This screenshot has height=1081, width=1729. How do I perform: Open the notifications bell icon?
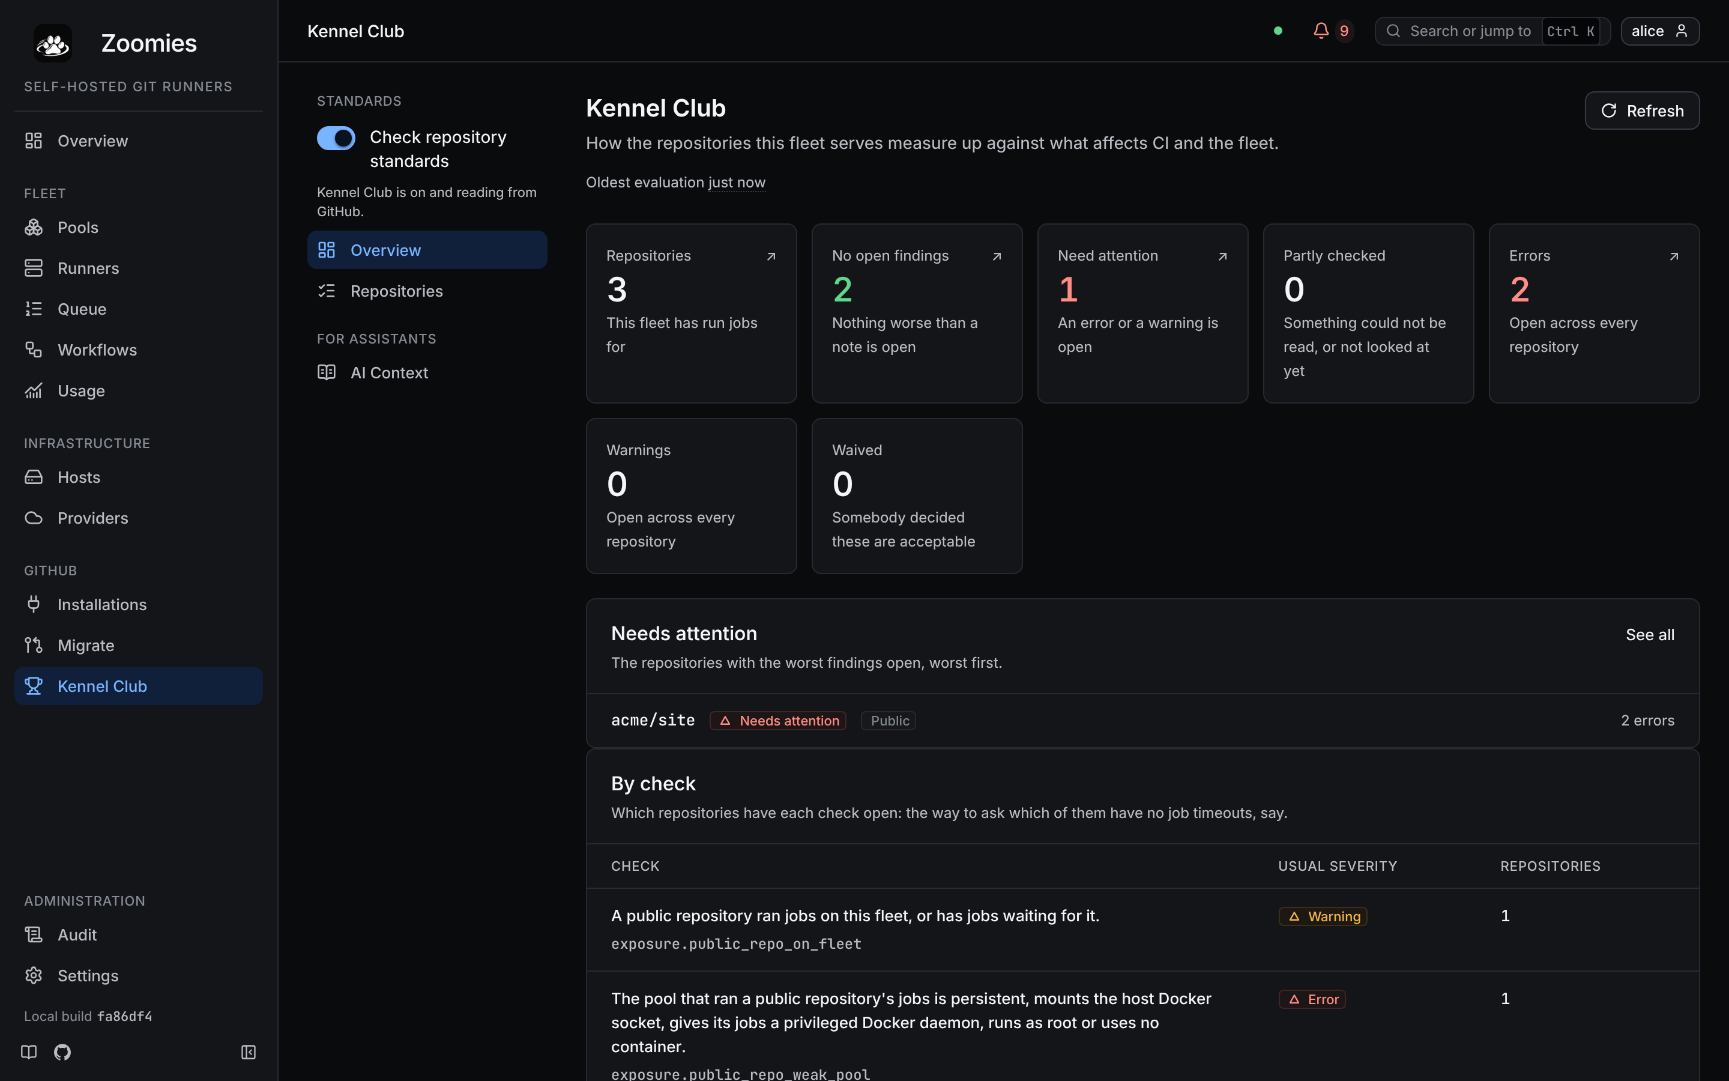(x=1321, y=31)
